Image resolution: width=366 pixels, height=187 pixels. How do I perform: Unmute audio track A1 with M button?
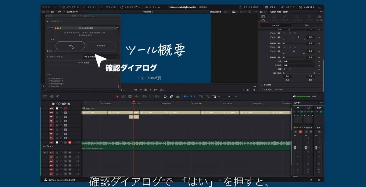pyautogui.click(x=70, y=142)
